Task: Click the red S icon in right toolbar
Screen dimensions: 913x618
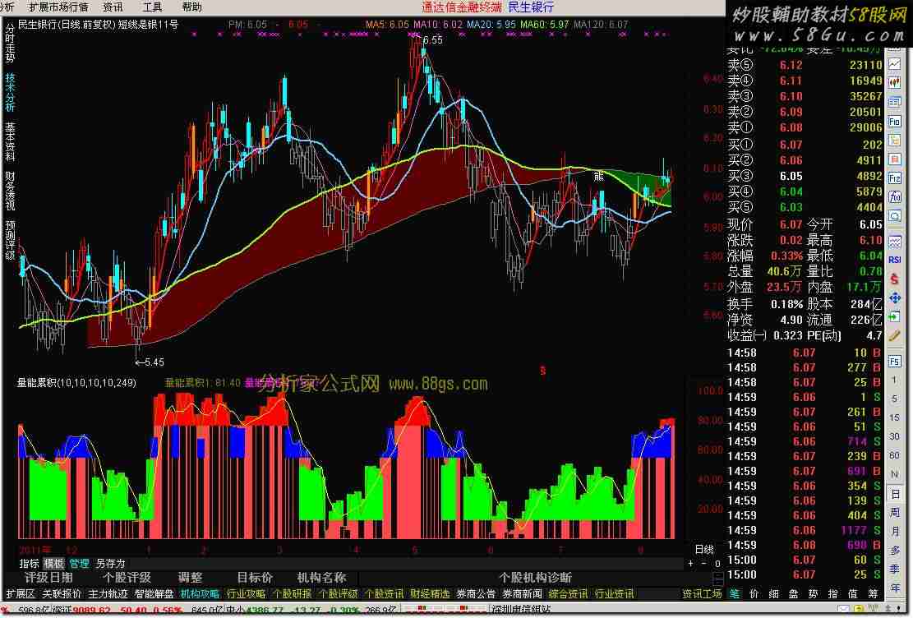Action: click(894, 279)
